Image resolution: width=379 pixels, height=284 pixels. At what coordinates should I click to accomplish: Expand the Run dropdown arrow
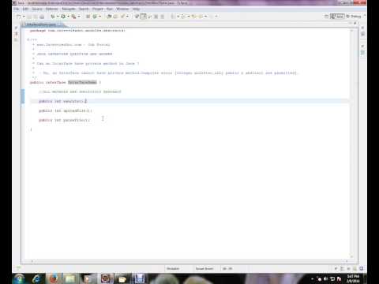point(68,17)
